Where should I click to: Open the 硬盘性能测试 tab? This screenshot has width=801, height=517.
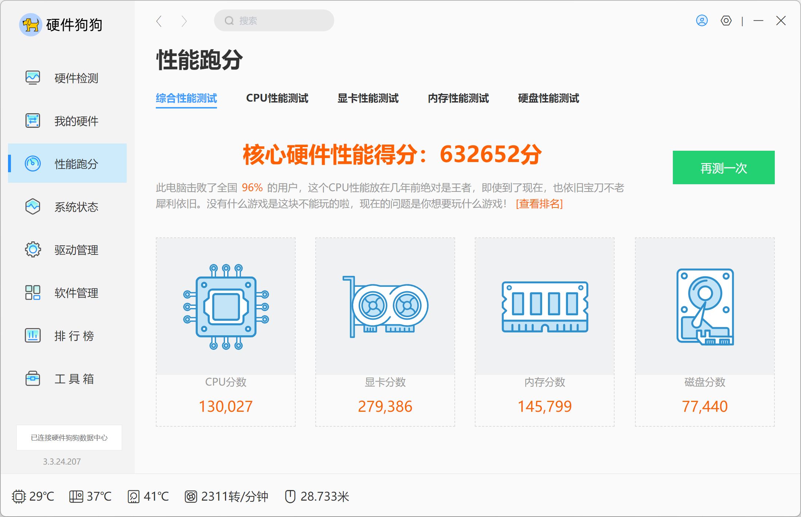pyautogui.click(x=548, y=98)
